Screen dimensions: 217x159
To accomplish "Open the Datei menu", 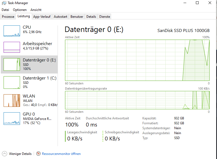I will coord(5,10).
